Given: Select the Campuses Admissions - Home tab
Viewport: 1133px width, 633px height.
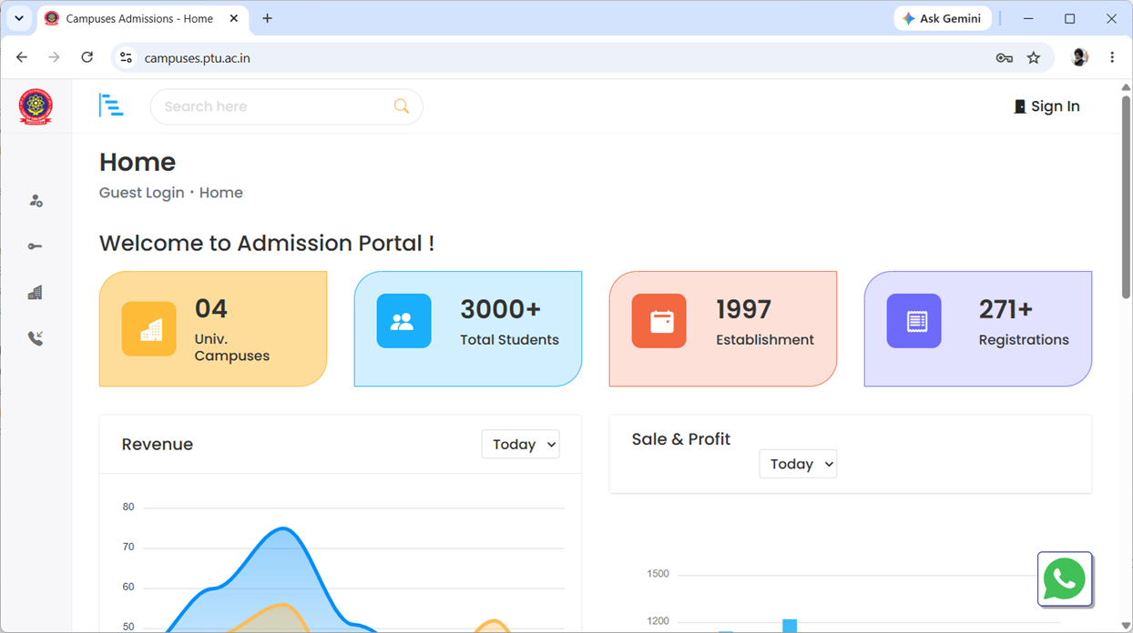Looking at the screenshot, I should point(141,18).
